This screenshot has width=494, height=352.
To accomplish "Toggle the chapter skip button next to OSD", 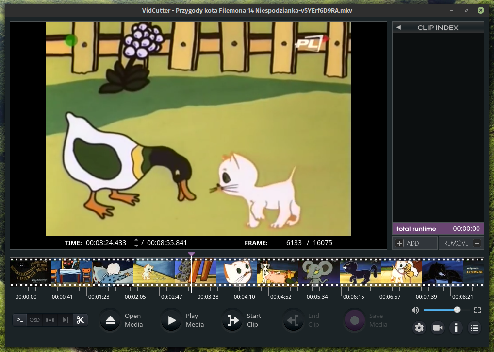I will [x=65, y=320].
